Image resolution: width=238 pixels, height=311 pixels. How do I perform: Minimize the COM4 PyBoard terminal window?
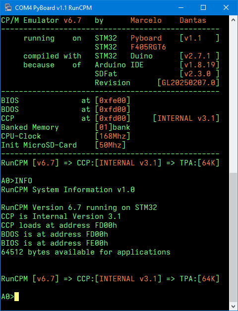point(181,7)
